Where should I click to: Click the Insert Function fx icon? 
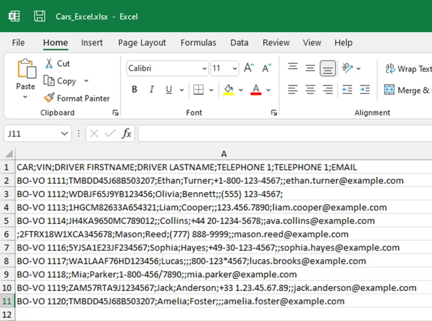(126, 133)
